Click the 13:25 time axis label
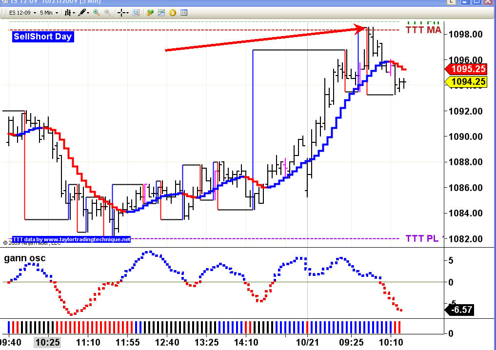 pyautogui.click(x=207, y=342)
